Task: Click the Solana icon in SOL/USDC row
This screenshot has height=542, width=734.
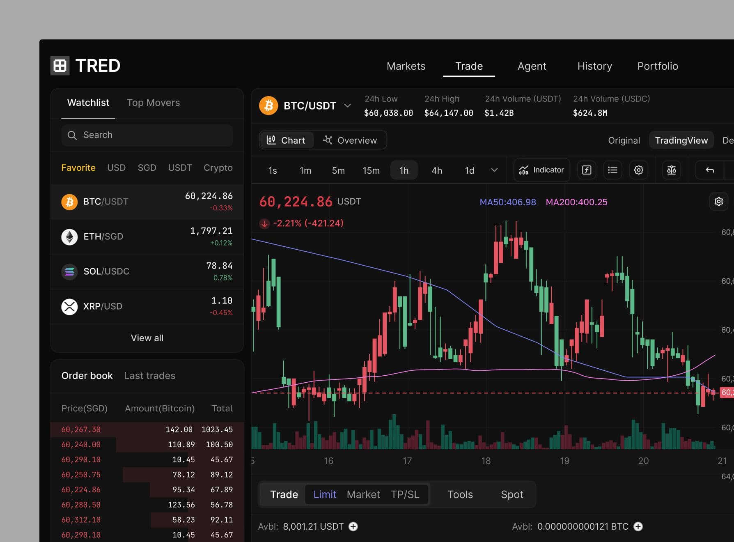Action: (69, 272)
